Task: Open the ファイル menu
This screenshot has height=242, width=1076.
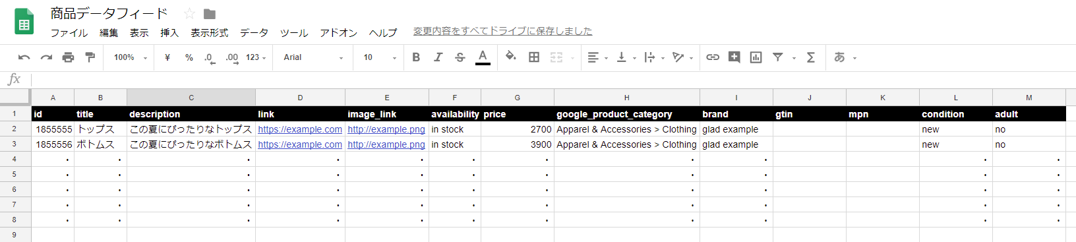Action: (69, 32)
